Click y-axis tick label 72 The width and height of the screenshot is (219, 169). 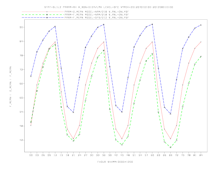[21, 69]
